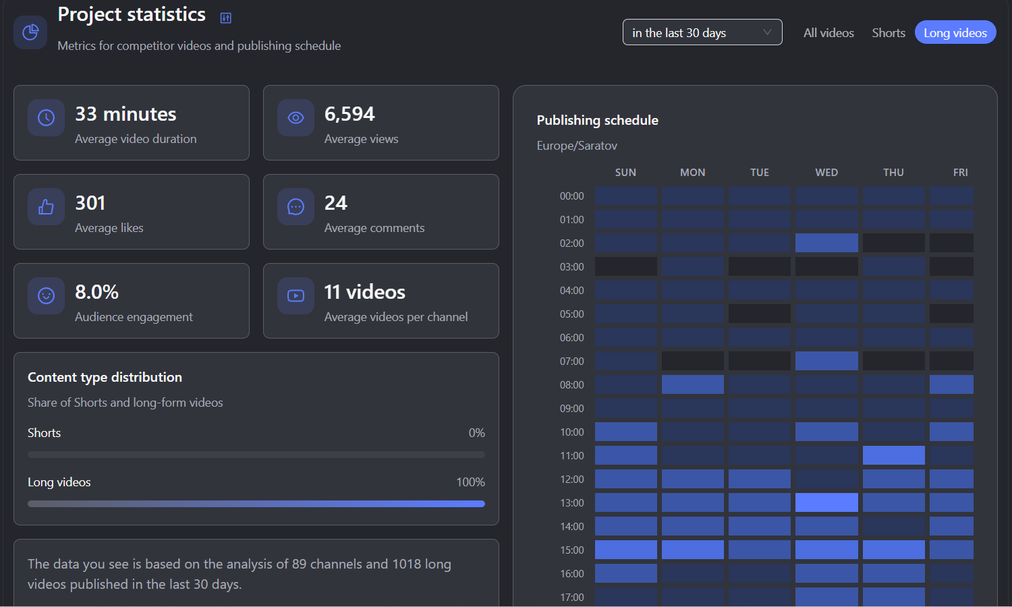Click the 'MON' column header
The width and height of the screenshot is (1012, 607).
coord(692,173)
